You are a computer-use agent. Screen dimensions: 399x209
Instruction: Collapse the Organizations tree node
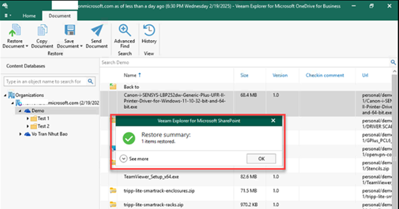5,95
